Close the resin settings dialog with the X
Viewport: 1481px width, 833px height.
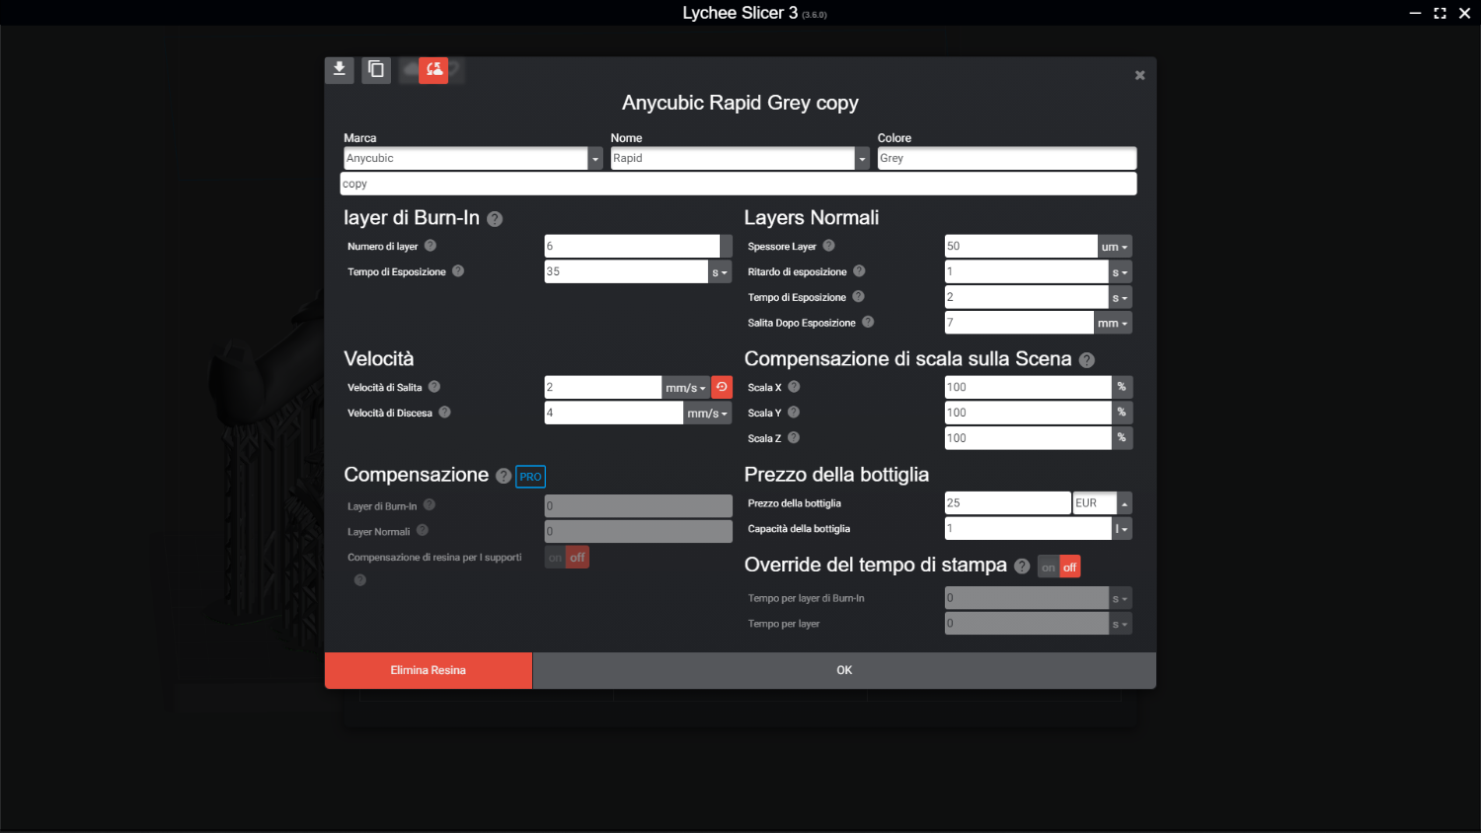(1139, 75)
